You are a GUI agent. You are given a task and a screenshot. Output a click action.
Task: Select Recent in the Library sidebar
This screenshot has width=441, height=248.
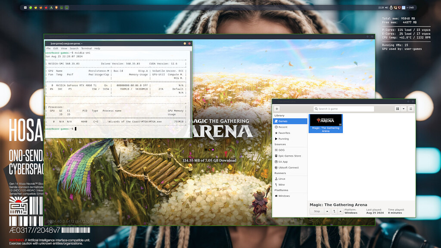[x=283, y=127]
